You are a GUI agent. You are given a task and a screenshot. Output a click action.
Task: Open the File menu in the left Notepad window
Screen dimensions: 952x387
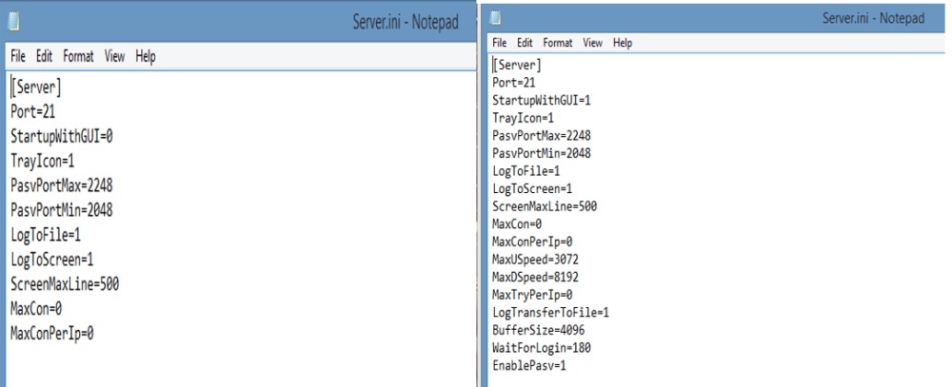coord(17,57)
